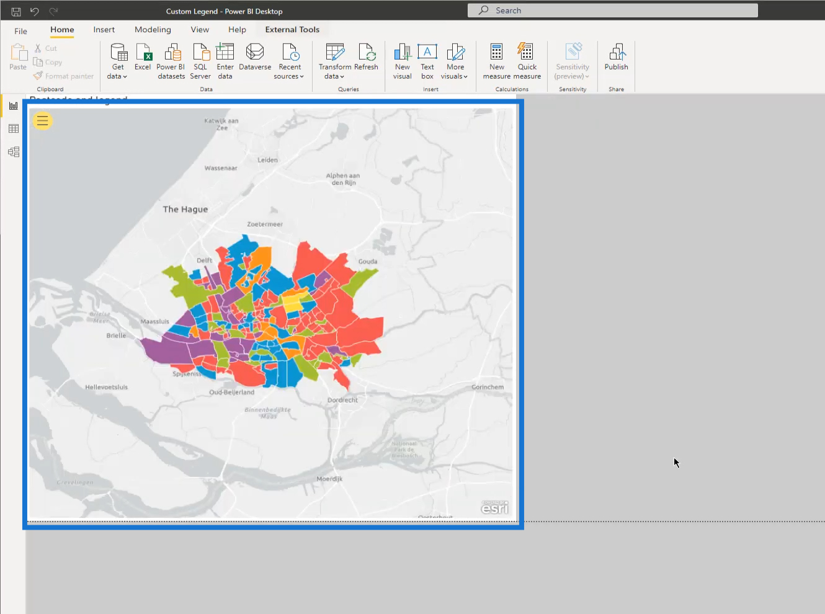825x614 pixels.
Task: Click the esri logo on the map
Action: point(494,507)
